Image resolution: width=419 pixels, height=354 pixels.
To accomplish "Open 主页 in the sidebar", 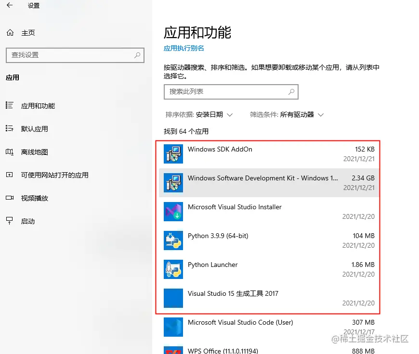I will pyautogui.click(x=28, y=33).
